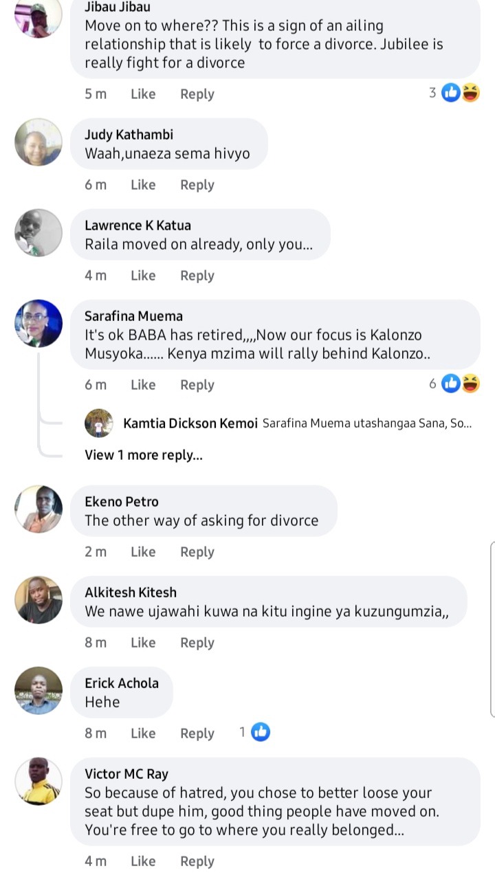Open Kamtia Dickson Kemoi's name link

click(190, 423)
